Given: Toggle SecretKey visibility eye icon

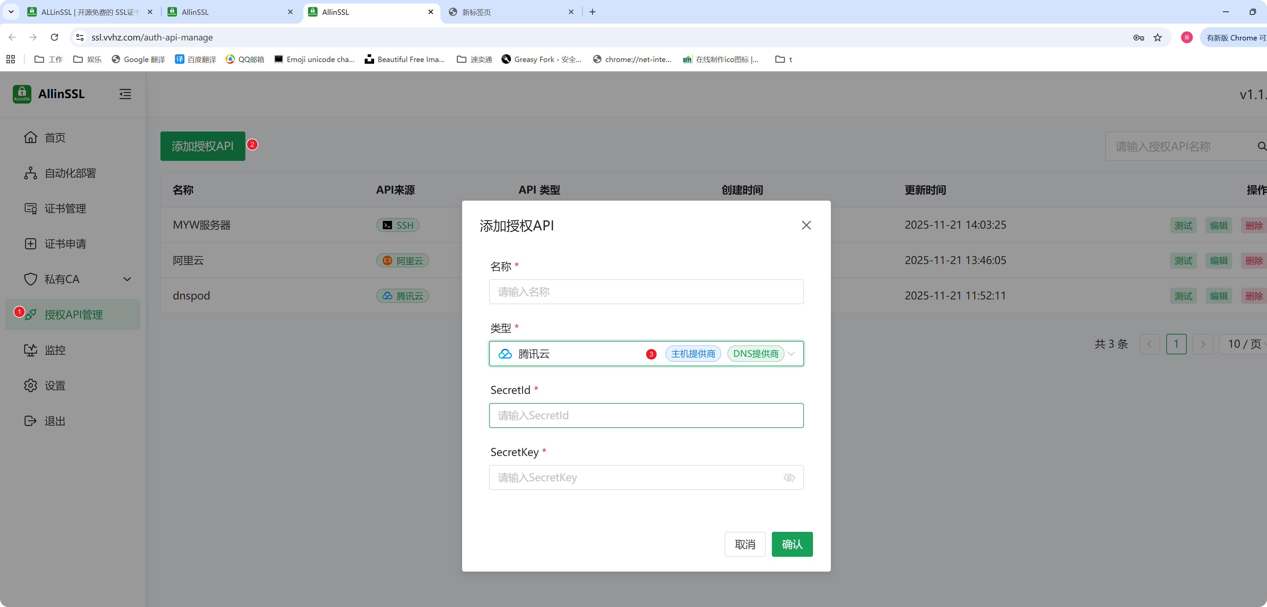Looking at the screenshot, I should [x=789, y=478].
